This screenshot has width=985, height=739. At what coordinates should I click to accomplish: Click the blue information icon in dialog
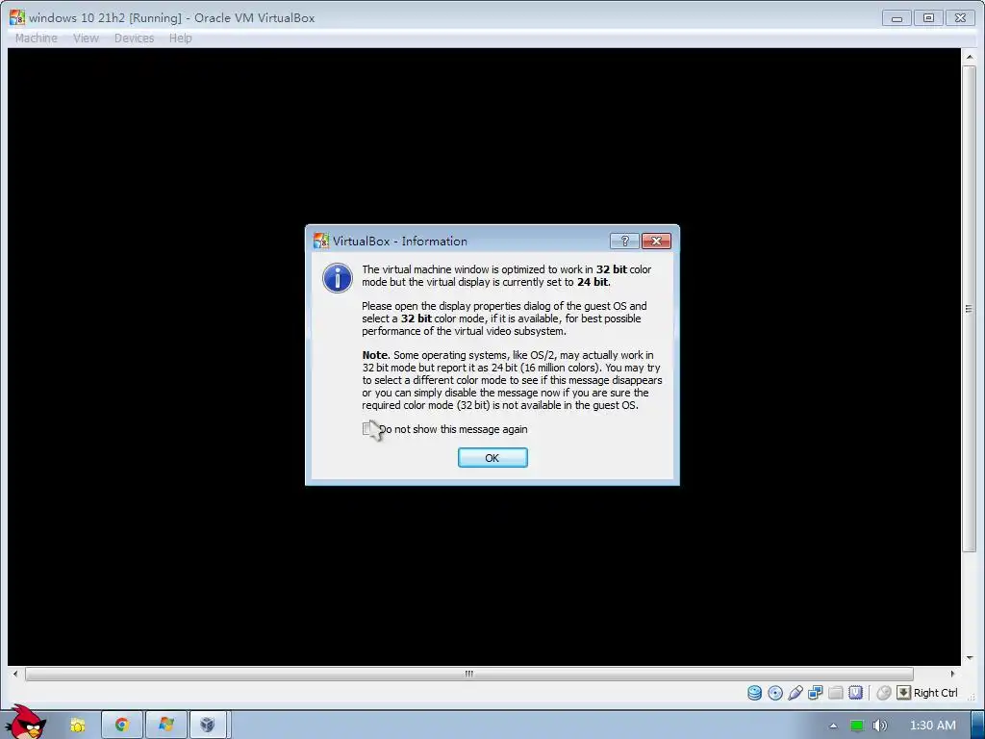338,278
